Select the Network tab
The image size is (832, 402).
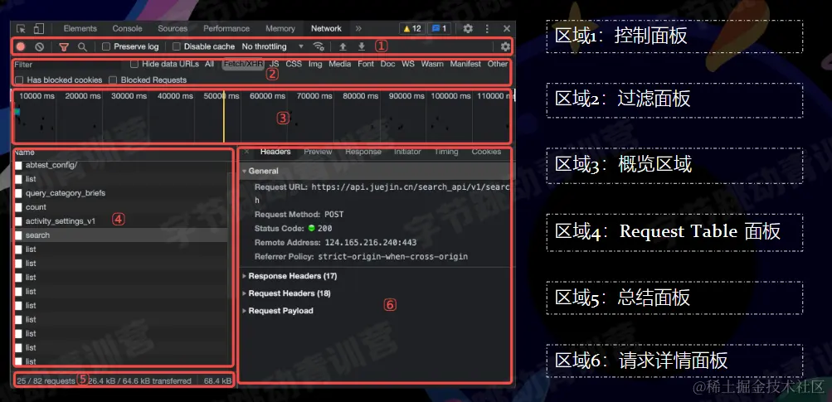(x=326, y=29)
